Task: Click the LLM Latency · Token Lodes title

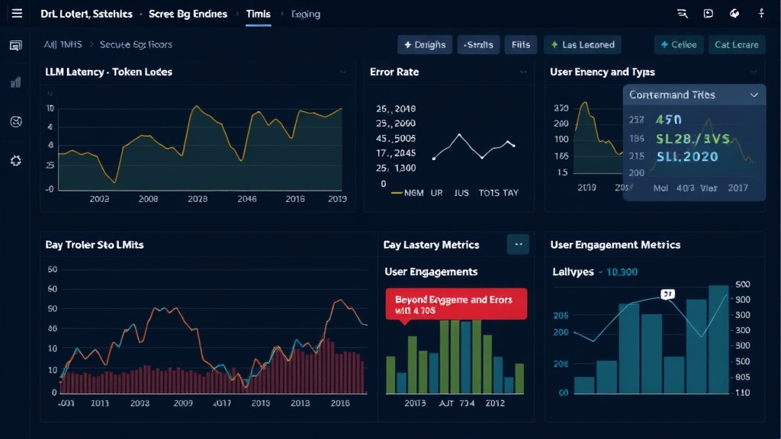Action: click(x=108, y=72)
